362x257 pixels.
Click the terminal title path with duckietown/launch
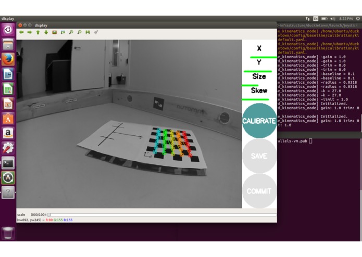pos(318,25)
